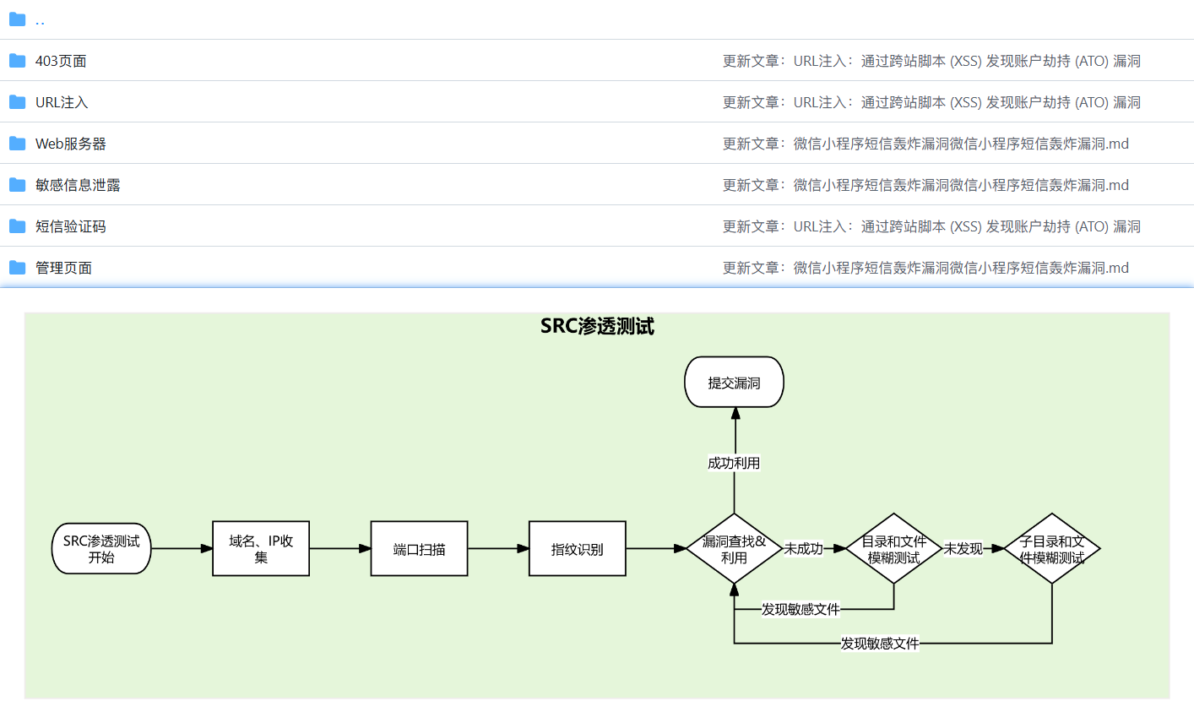The width and height of the screenshot is (1194, 723).
Task: Select the 提交漏洞 end node
Action: coord(734,383)
